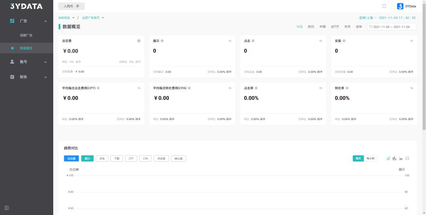
Task: Toggle the 点击 metric in trend comparison
Action: pos(102,159)
